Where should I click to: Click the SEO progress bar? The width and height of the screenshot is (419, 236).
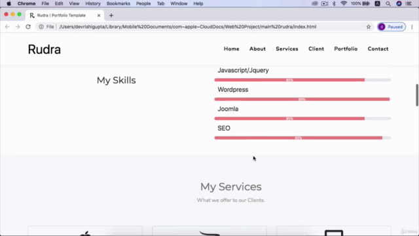302,138
